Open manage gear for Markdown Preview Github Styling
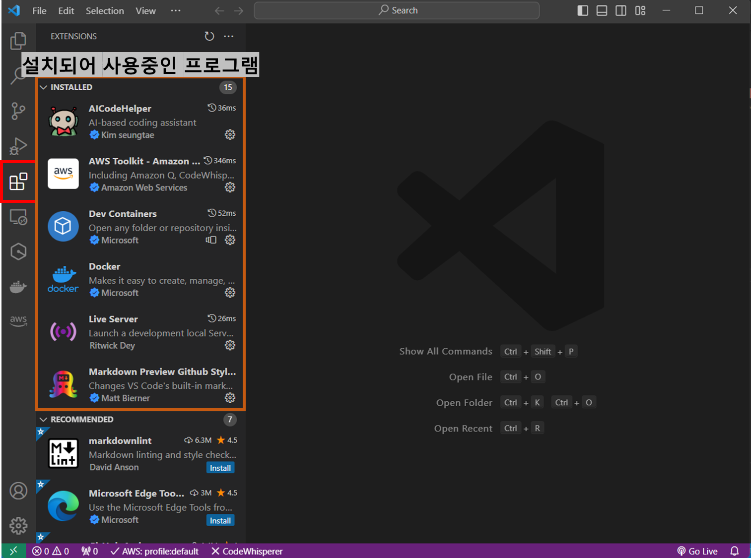This screenshot has height=558, width=751. click(230, 397)
